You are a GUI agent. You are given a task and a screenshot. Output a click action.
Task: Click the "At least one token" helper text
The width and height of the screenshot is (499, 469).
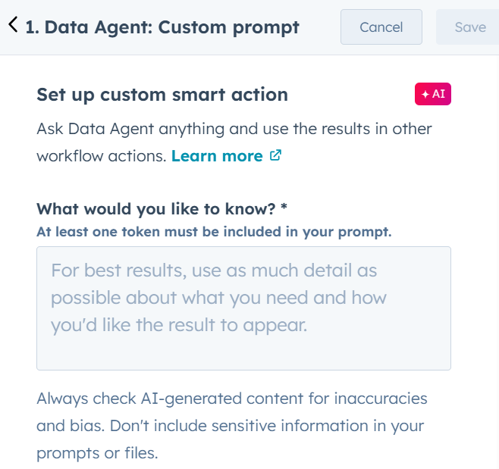(214, 232)
